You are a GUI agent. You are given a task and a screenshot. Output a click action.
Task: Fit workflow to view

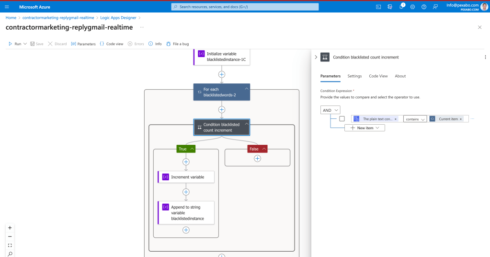(x=10, y=245)
